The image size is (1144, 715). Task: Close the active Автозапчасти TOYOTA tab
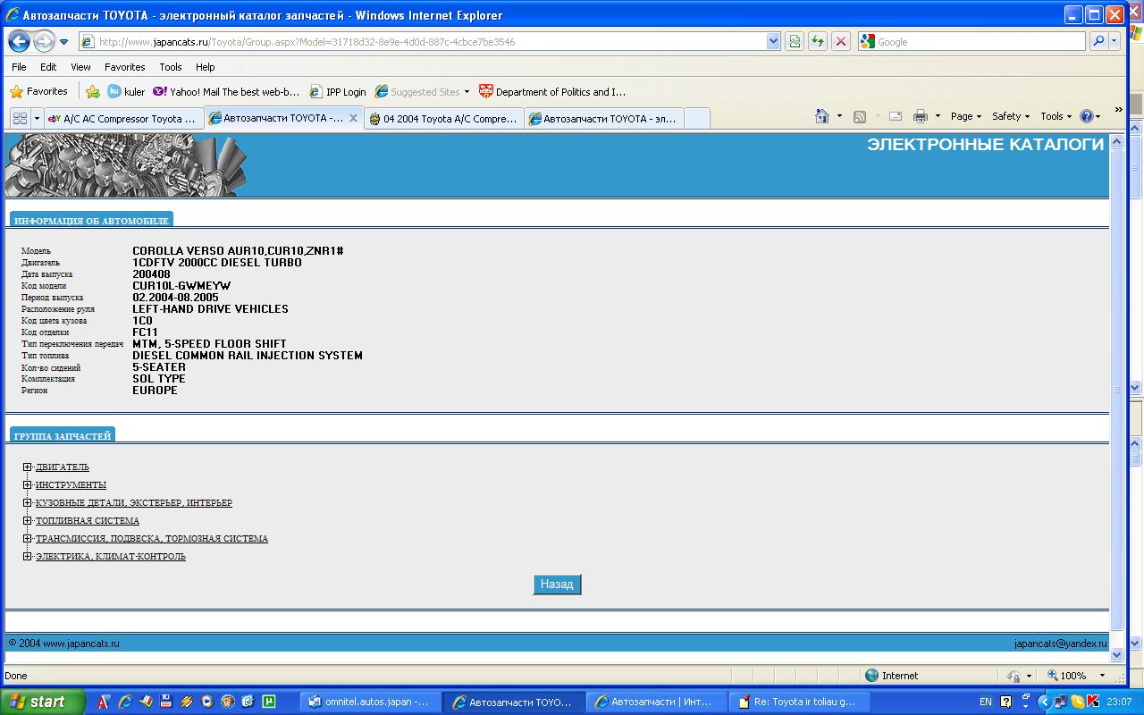353,118
